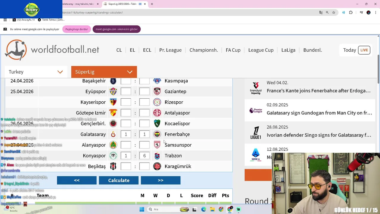Open the EL menu item
Screen dimensions: 380x214
[132, 50]
